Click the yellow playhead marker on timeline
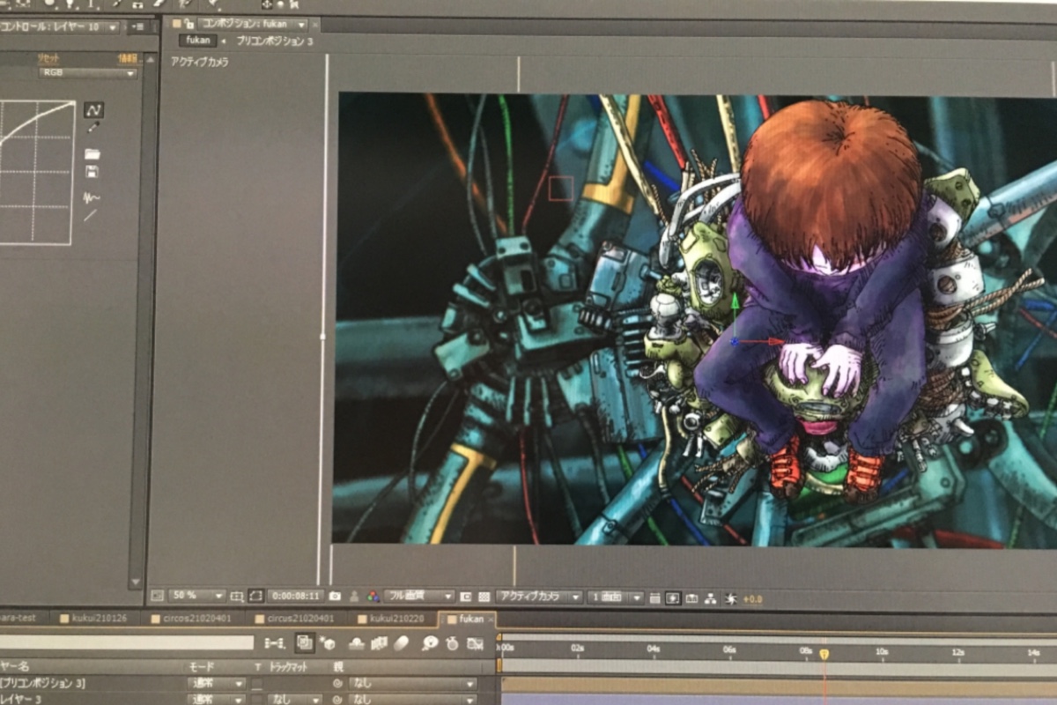 (824, 653)
